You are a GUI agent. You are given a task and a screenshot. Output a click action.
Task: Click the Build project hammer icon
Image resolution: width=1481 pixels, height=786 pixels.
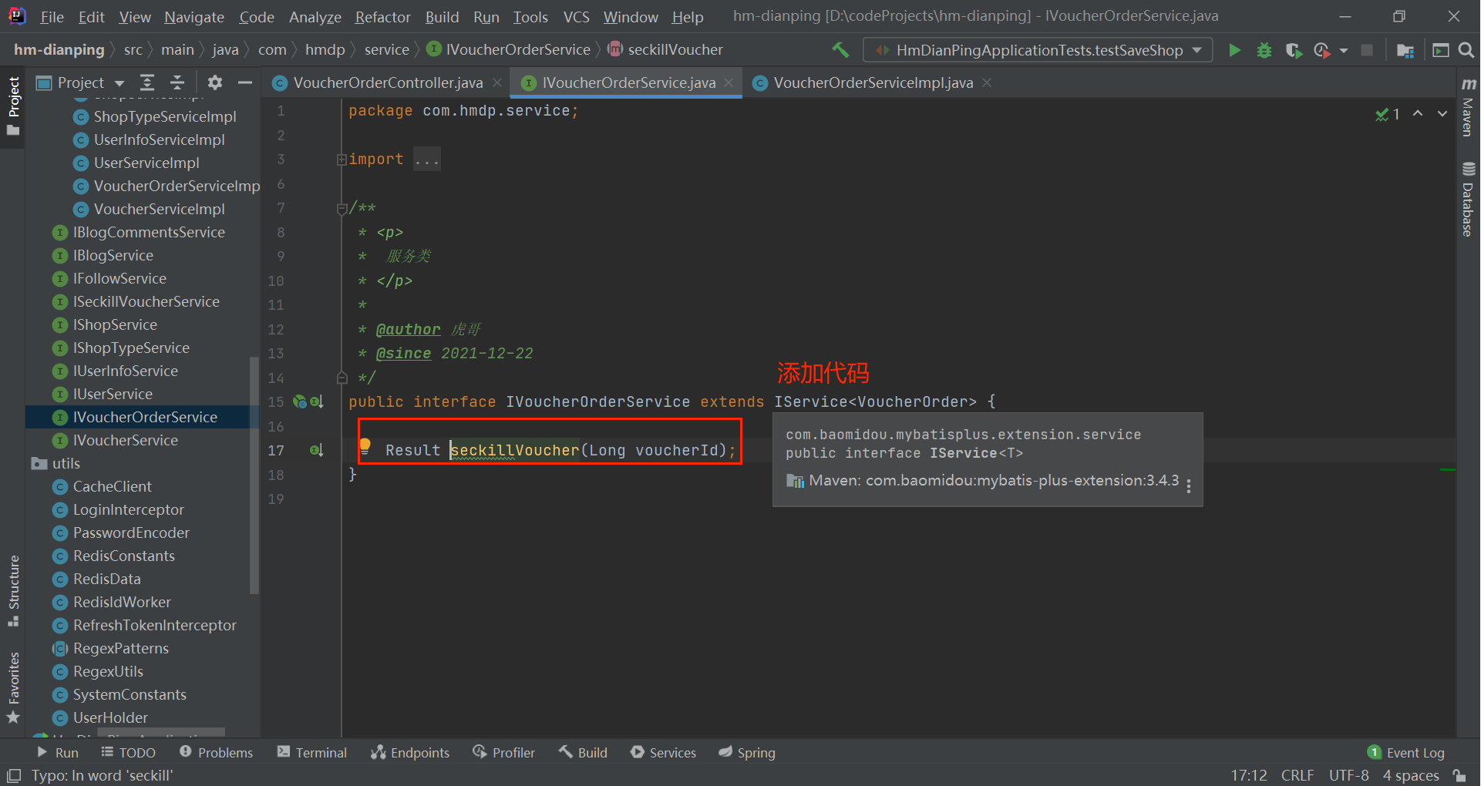(x=840, y=50)
